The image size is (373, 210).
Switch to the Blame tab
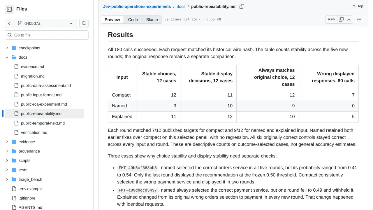[x=152, y=20]
